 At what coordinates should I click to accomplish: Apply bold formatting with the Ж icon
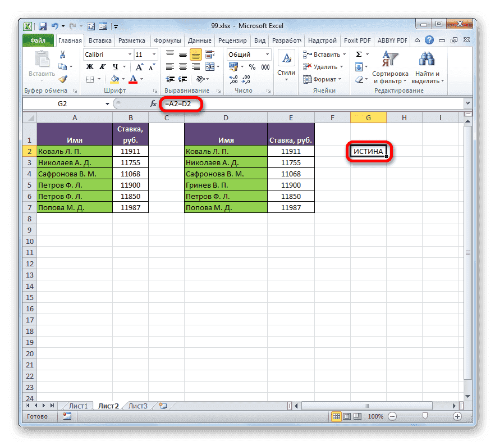point(89,66)
